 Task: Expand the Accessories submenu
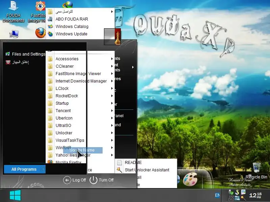click(80, 59)
